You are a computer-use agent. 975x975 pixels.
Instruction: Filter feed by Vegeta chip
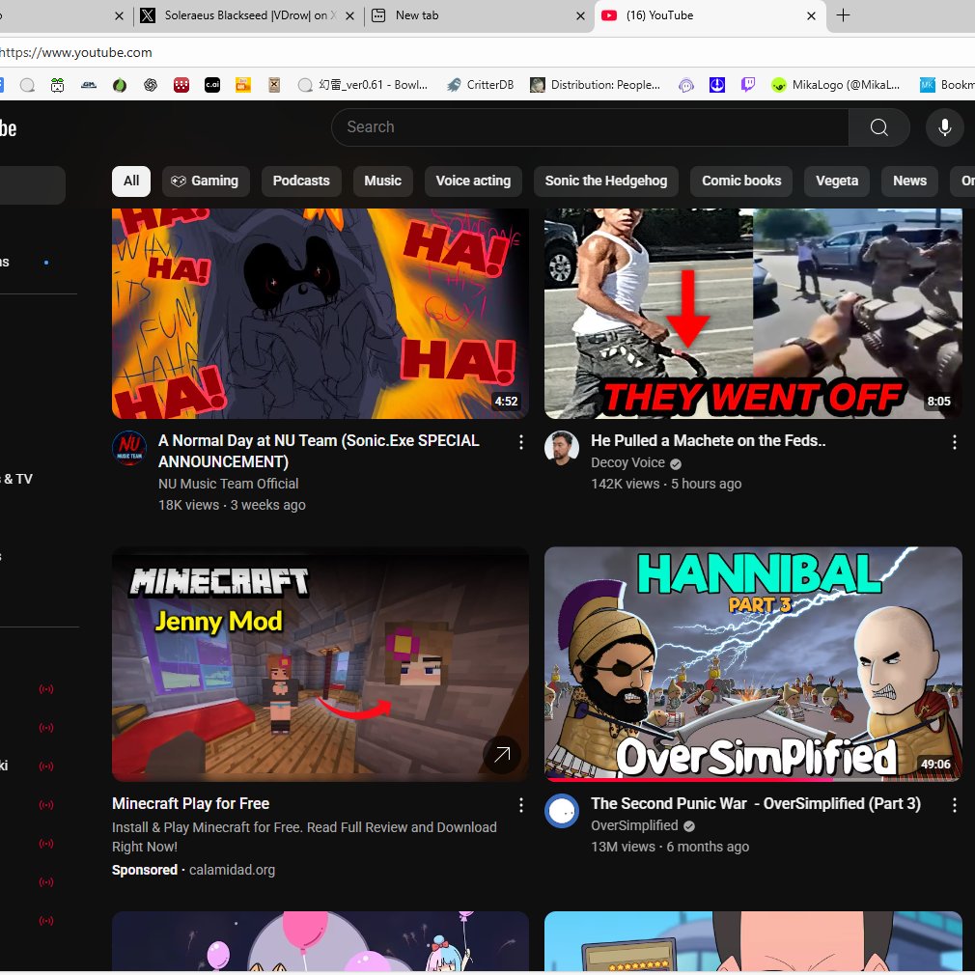837,181
